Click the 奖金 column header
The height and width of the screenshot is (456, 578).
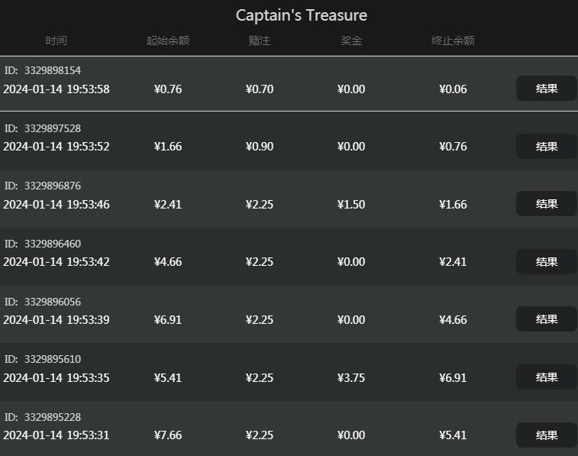point(351,40)
